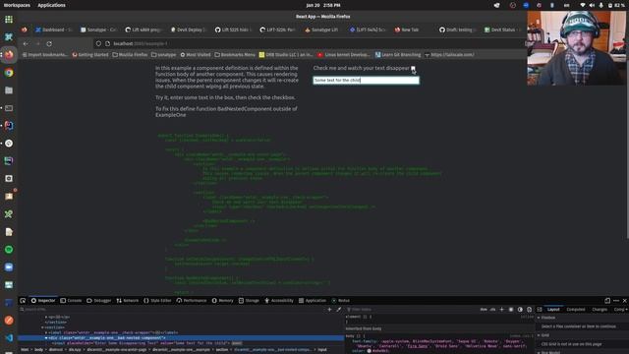Open the Learn Git Branching bookmark
The width and height of the screenshot is (629, 354).
tap(398, 55)
